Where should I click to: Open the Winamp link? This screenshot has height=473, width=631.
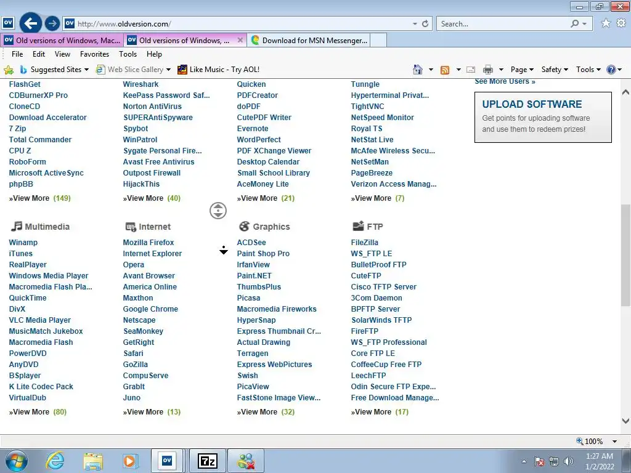23,243
